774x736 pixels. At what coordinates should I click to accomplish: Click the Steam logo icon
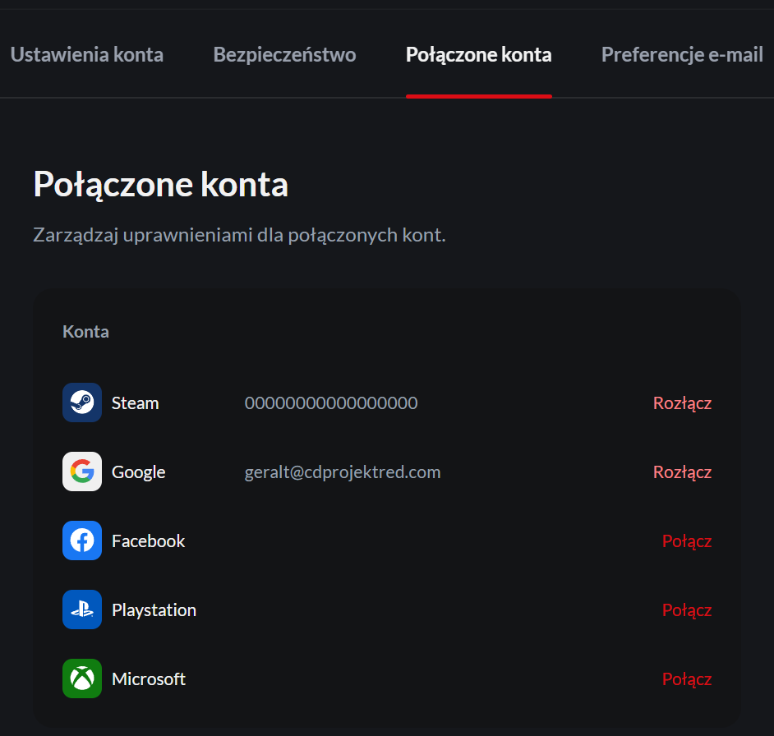pyautogui.click(x=82, y=402)
